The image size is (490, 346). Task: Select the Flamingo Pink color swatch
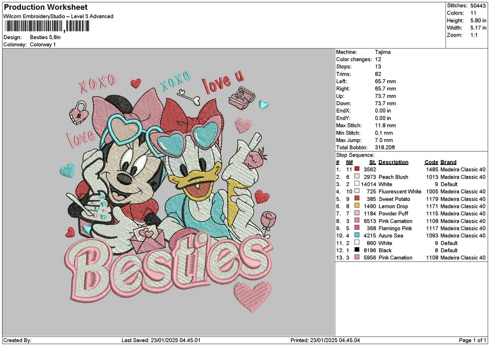(357, 228)
